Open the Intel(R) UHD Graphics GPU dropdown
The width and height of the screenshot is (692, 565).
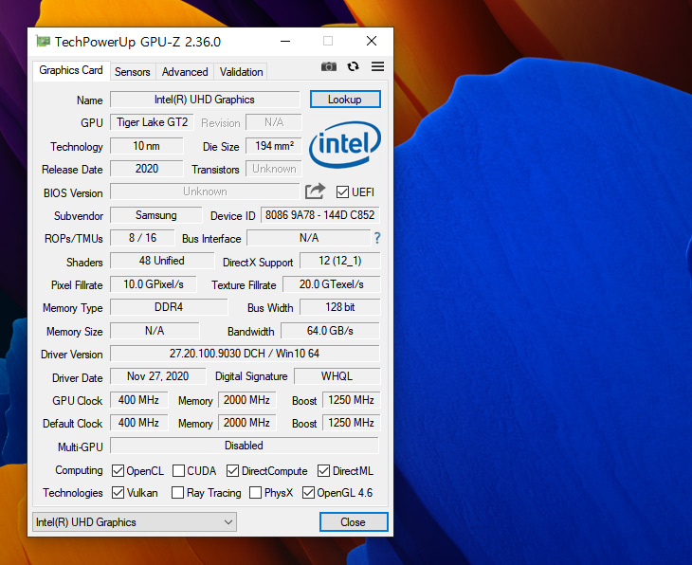coord(135,522)
